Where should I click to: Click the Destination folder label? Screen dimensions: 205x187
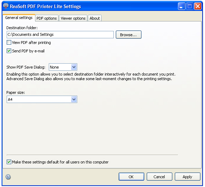point(22,28)
